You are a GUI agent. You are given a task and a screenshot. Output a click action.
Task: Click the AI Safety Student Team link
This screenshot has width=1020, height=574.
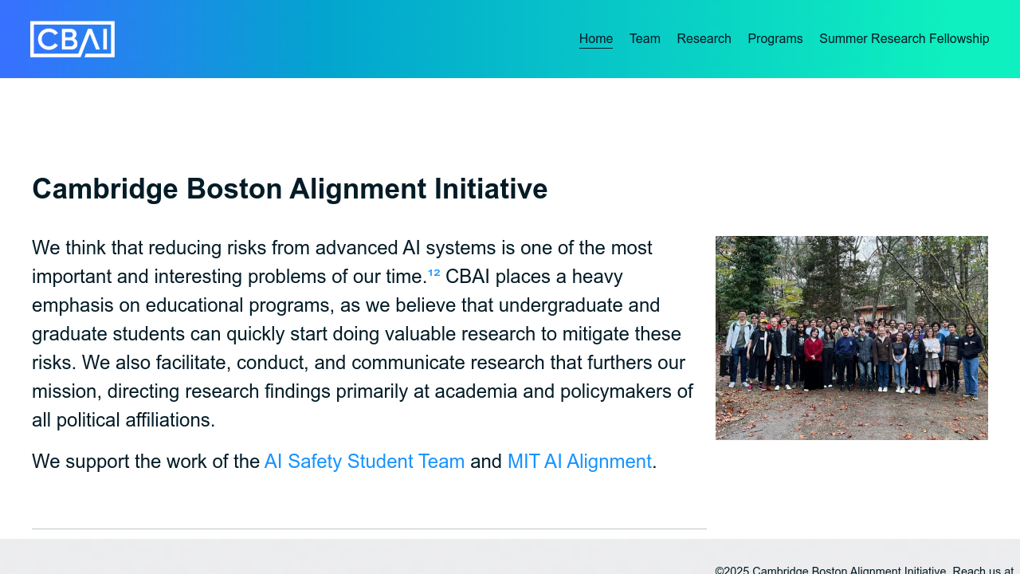pyautogui.click(x=364, y=461)
